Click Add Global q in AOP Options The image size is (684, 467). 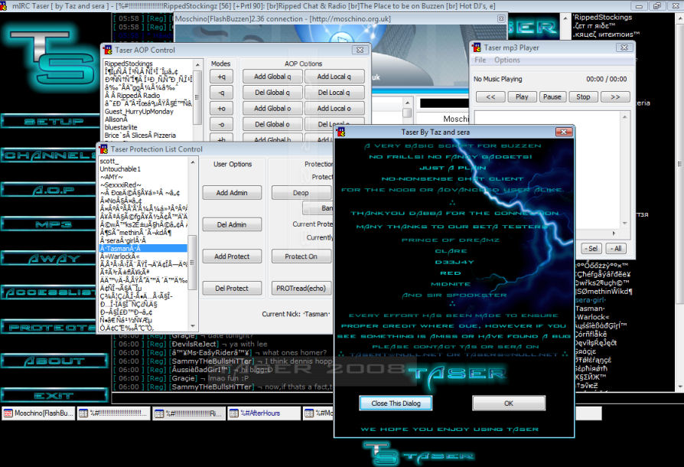pyautogui.click(x=272, y=77)
